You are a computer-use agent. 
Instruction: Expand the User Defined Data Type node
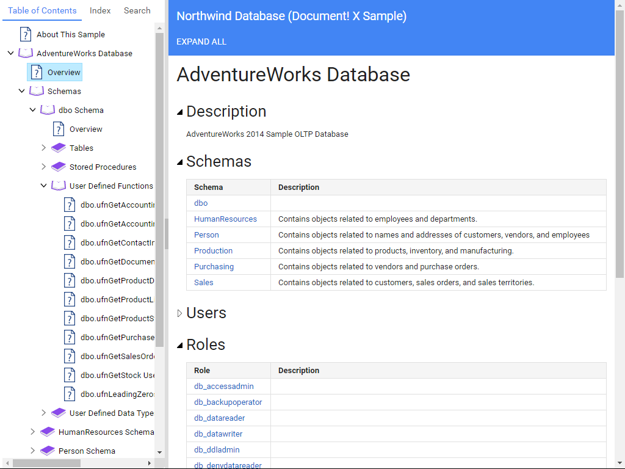(x=44, y=413)
